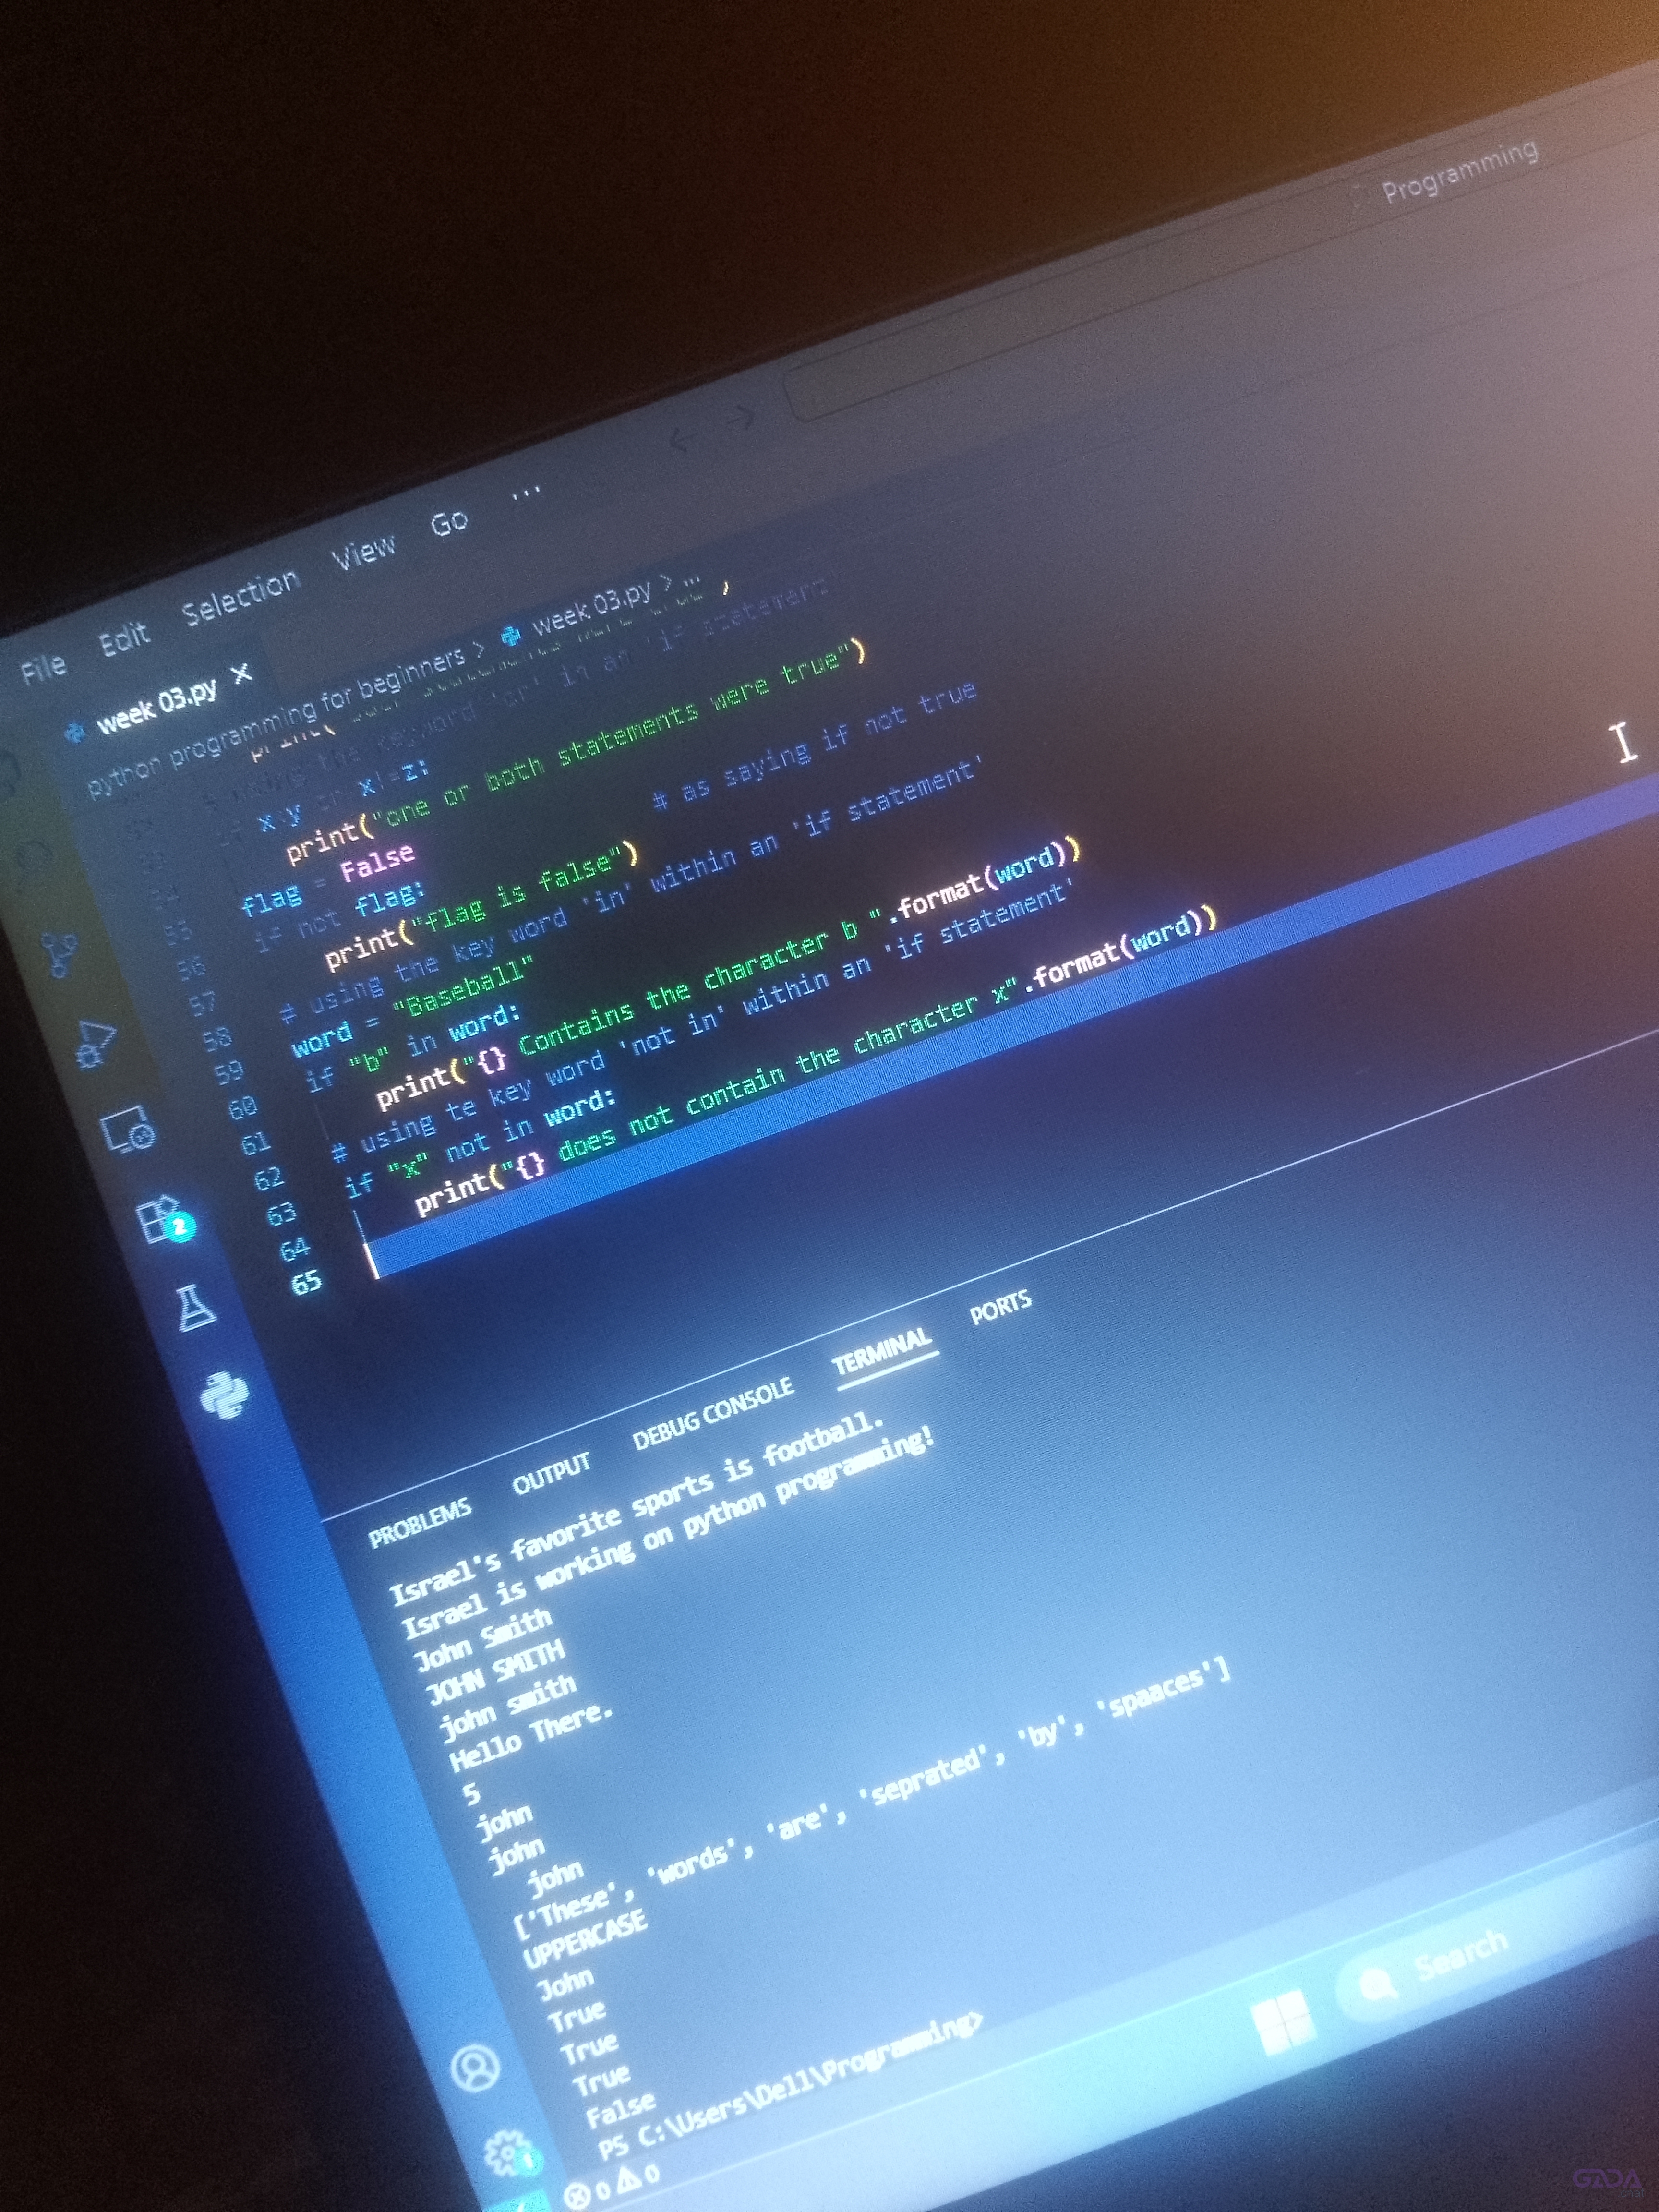Open the Accounts menu icon
Viewport: 1659px width, 2212px height.
tap(475, 2068)
